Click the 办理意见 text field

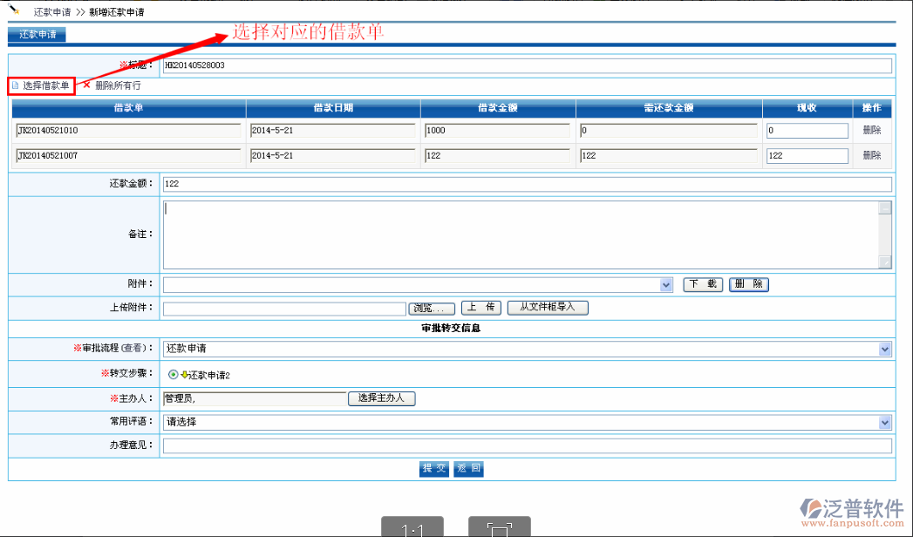[x=527, y=445]
